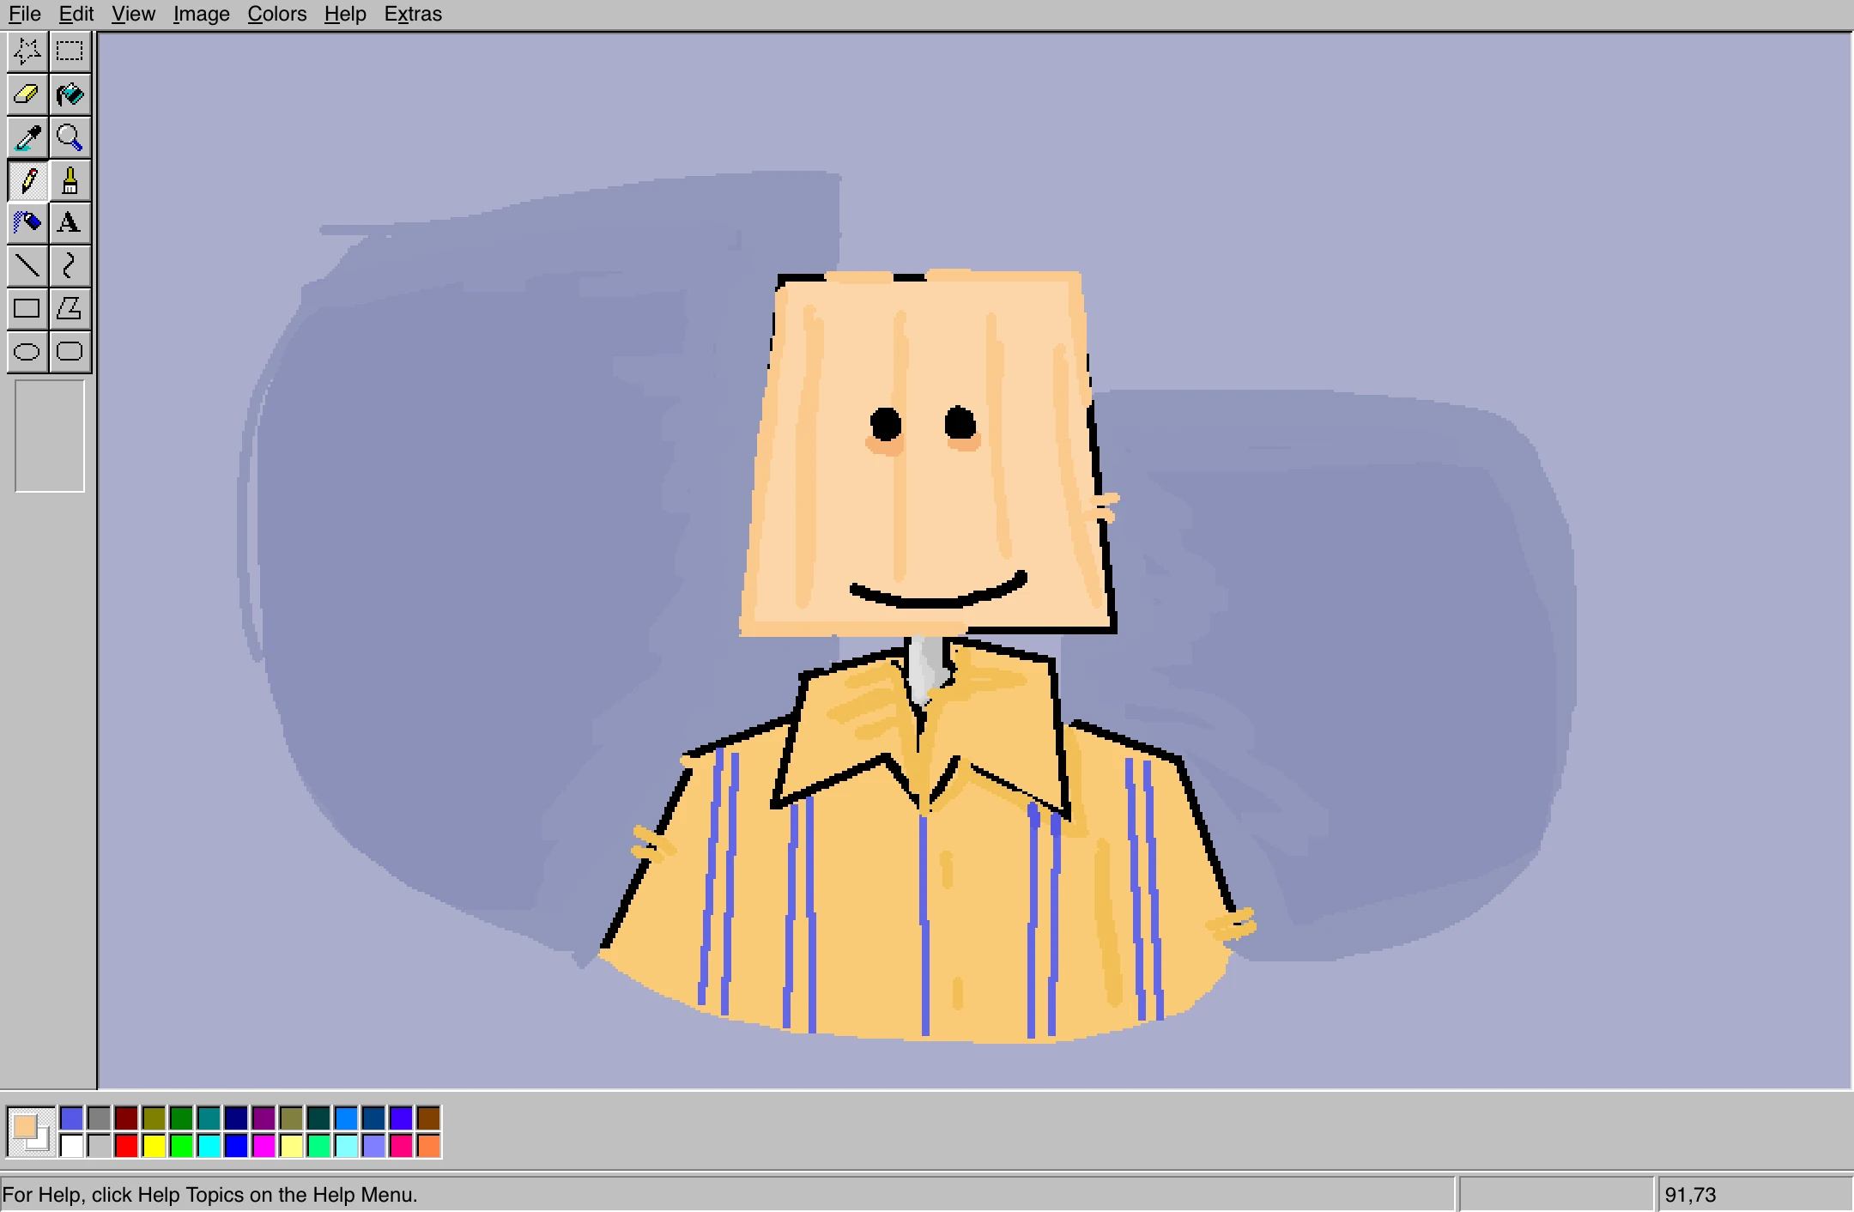Viewport: 1854px width, 1212px height.
Task: Select the Magnifier tool
Action: pos(70,137)
